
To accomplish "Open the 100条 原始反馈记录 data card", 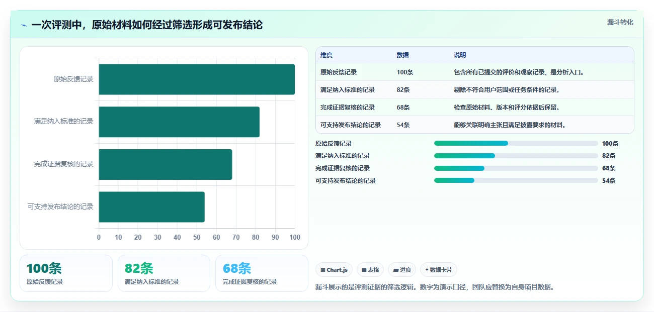I will [x=66, y=273].
